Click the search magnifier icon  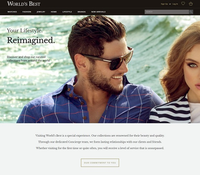[x=191, y=12]
